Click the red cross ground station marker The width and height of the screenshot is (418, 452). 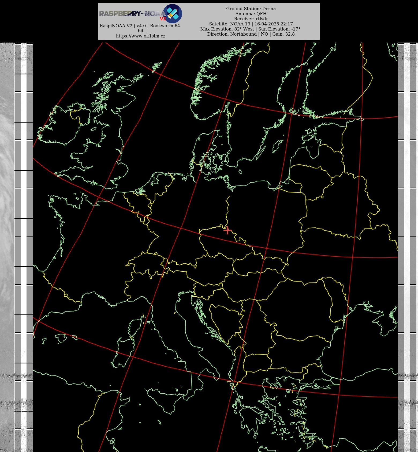point(227,230)
